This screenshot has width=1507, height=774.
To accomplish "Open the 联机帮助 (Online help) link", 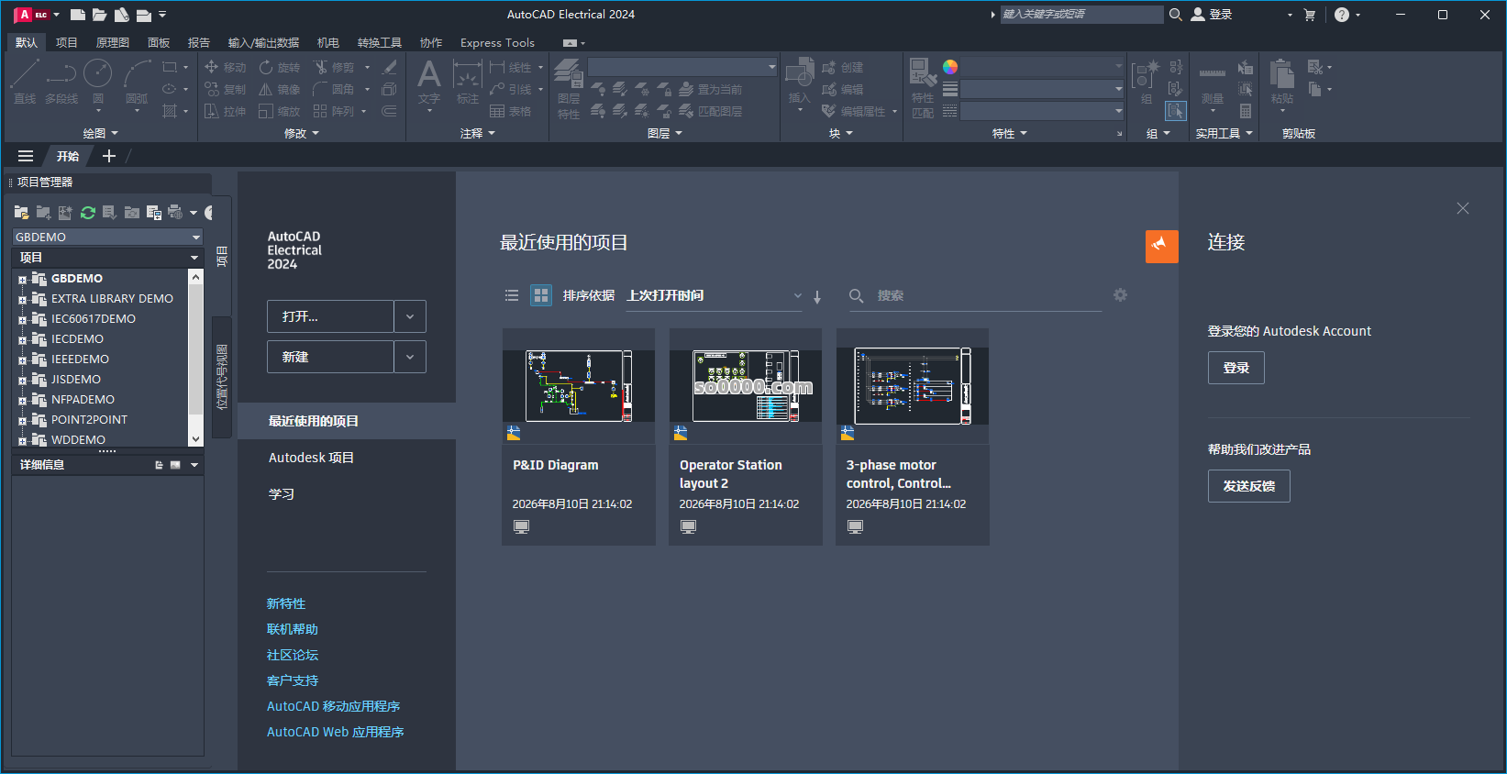I will 293,629.
